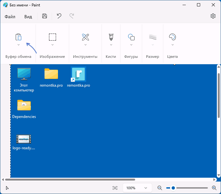The image size is (221, 194).
Task: Click the scroll right arrow
Action: (214, 180)
